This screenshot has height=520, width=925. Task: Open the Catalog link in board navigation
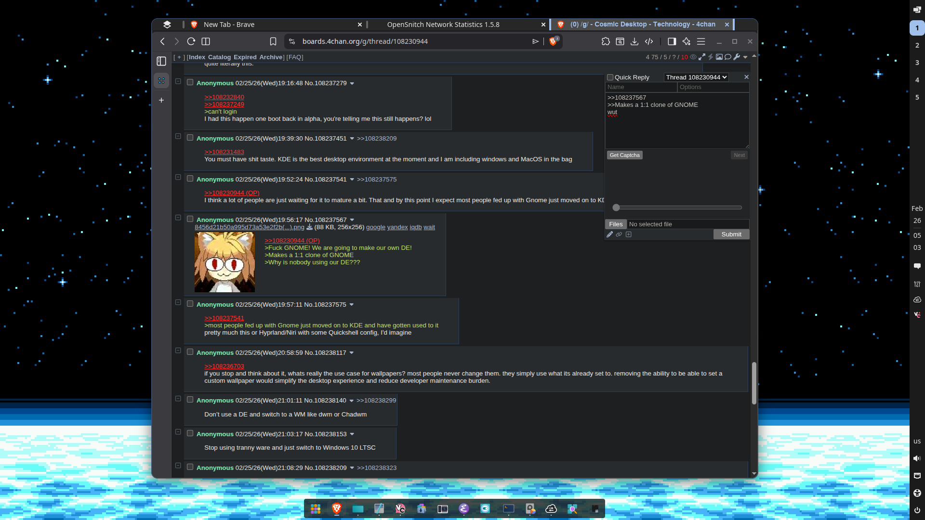[x=219, y=57]
